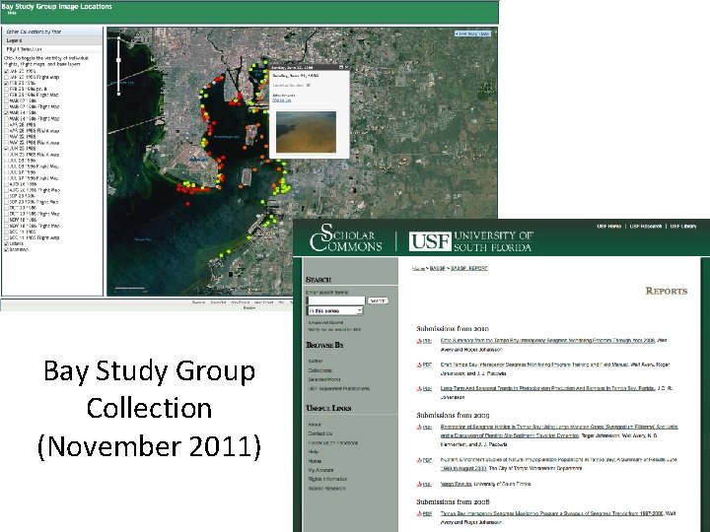This screenshot has height=532, width=710.
Task: Click See Story Maps button on map
Action: coord(472,33)
